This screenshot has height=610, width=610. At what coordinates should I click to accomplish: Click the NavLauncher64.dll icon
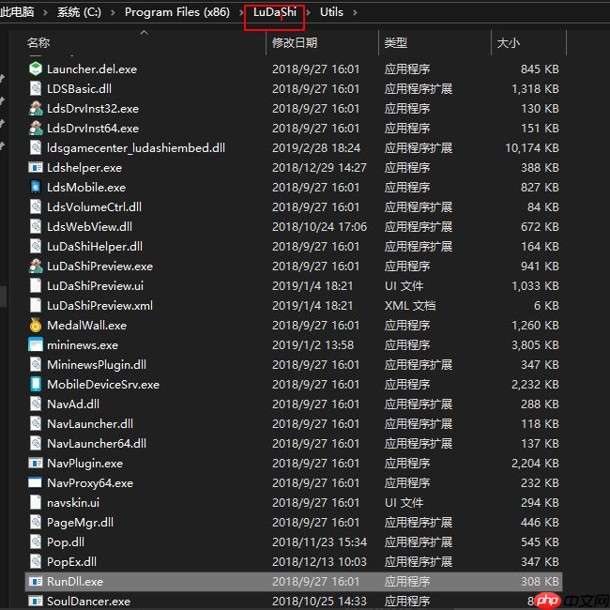click(36, 444)
